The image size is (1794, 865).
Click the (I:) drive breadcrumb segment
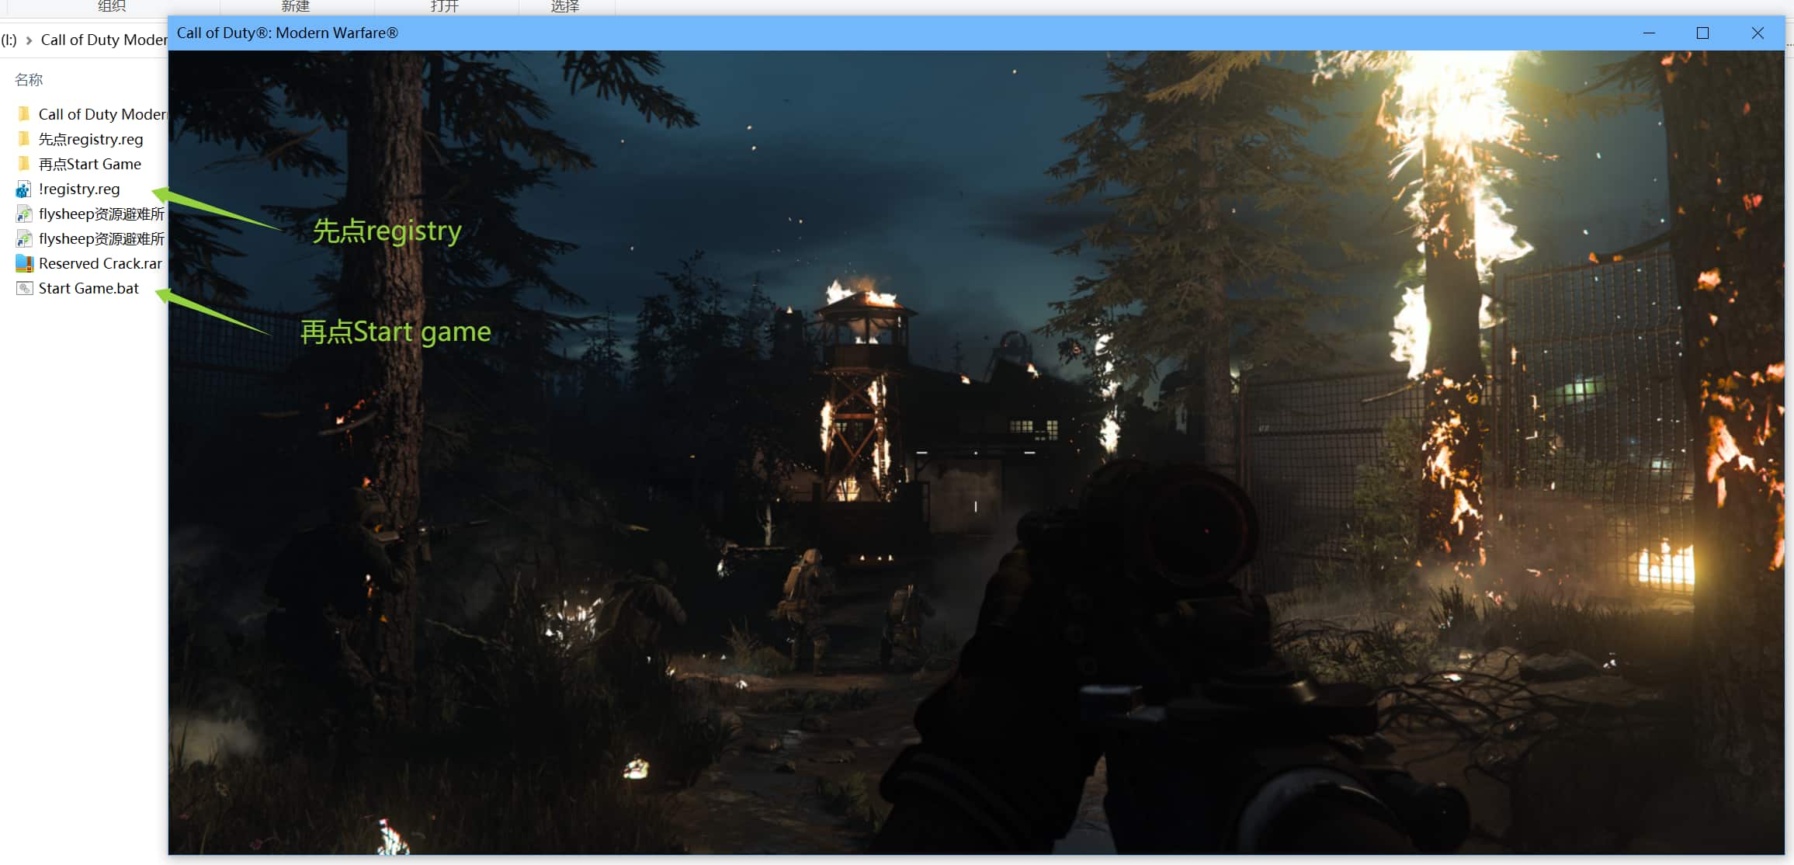(x=9, y=40)
